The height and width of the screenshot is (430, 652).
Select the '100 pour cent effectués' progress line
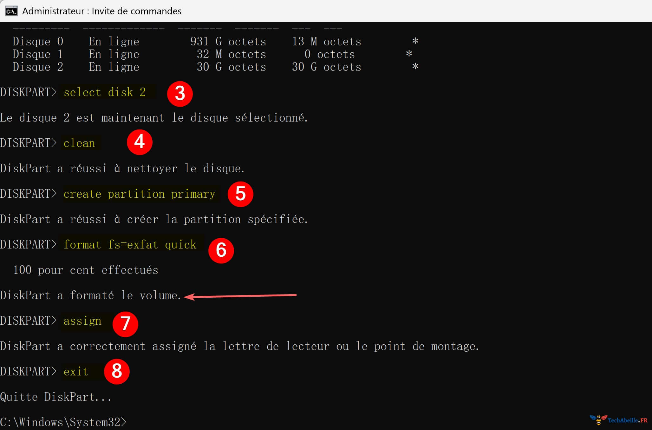point(86,270)
